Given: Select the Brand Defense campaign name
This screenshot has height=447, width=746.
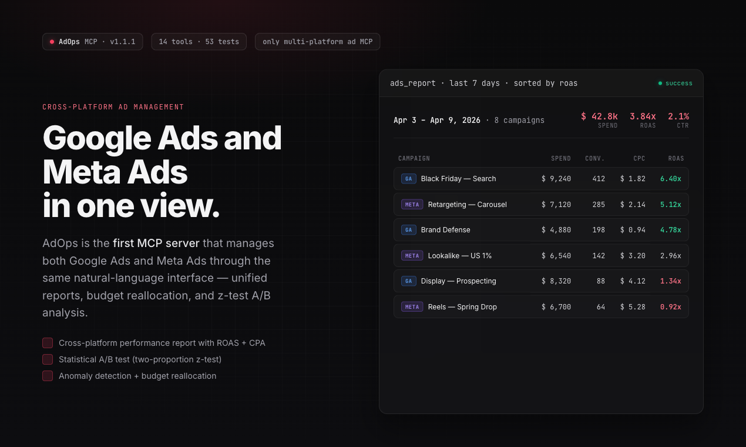Looking at the screenshot, I should 445,230.
